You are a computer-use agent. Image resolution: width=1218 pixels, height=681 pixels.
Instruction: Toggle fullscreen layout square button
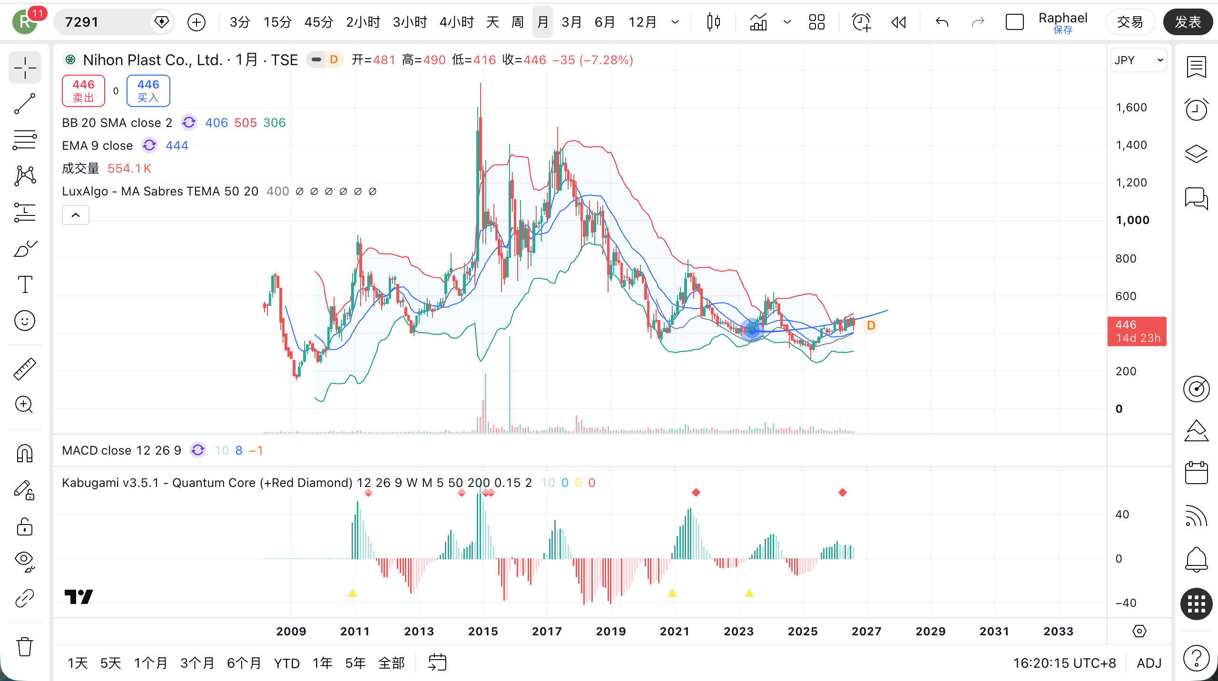(1014, 22)
